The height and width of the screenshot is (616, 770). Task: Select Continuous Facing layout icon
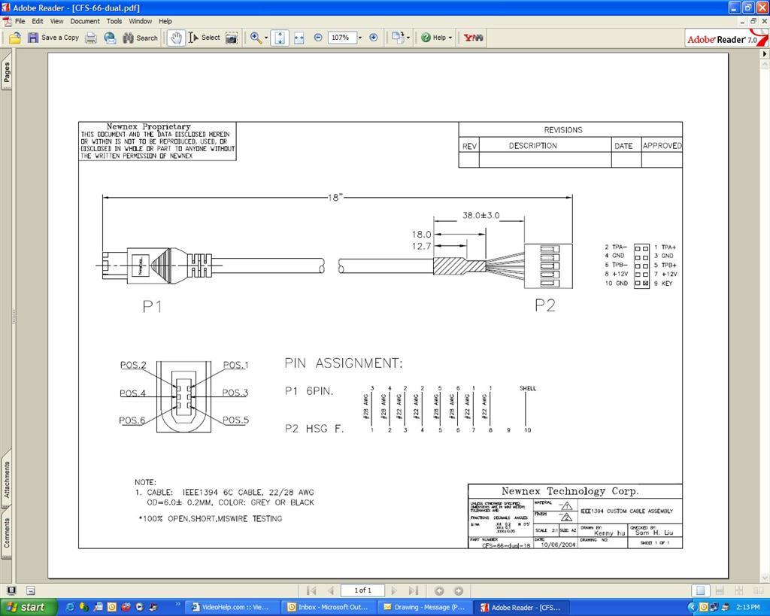tap(738, 590)
